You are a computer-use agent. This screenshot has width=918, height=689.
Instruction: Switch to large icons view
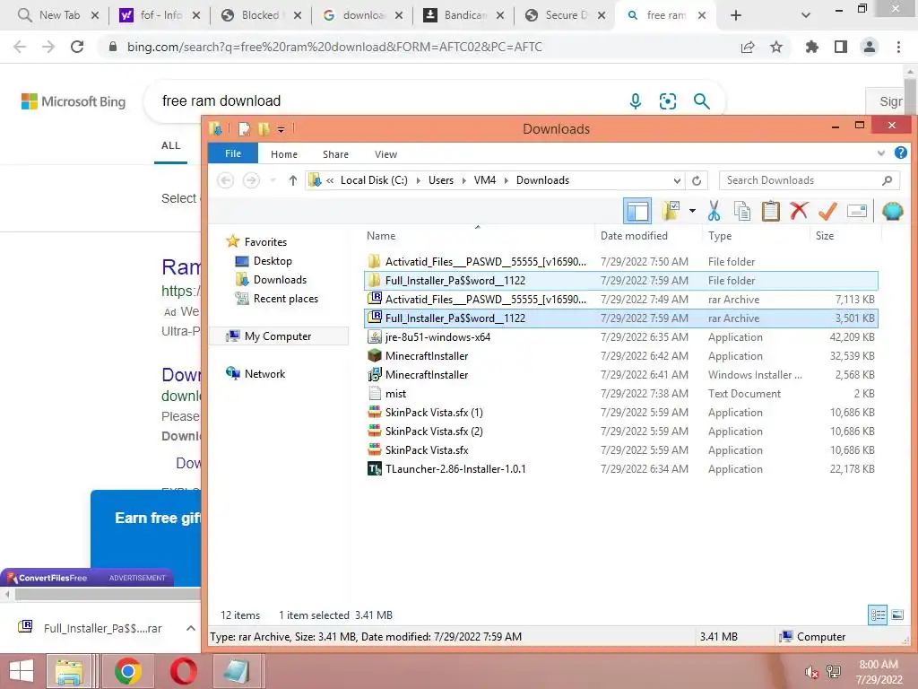coord(896,615)
